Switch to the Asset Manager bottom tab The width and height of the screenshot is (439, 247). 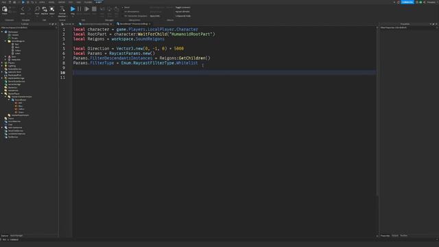tap(16, 236)
